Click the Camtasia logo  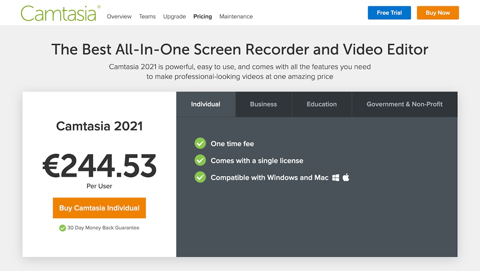point(58,13)
